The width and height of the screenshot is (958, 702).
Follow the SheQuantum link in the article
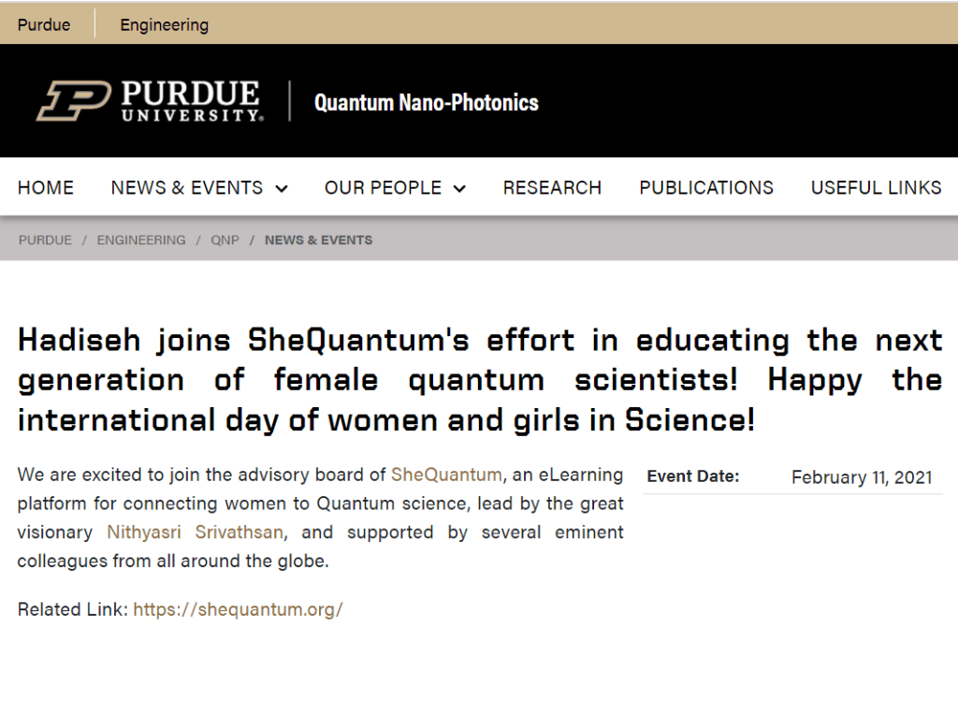pyautogui.click(x=446, y=475)
